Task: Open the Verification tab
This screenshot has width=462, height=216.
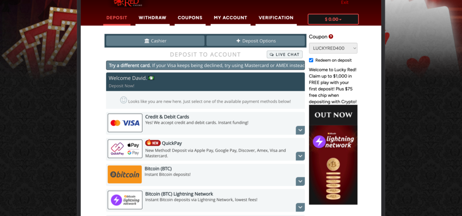Action: 276,18
